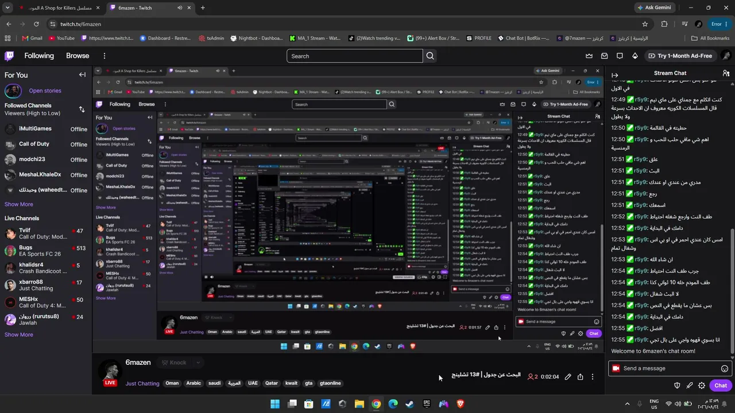Open Steam from the taskbar
735x413 pixels.
pyautogui.click(x=409, y=404)
